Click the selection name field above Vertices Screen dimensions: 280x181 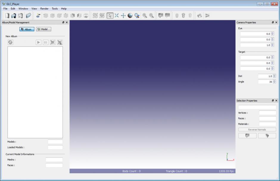[x=257, y=107]
